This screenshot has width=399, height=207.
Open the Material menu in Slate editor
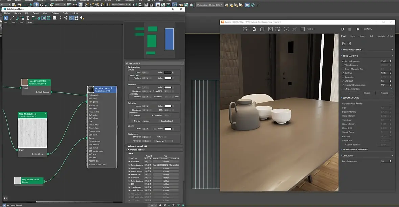(18, 13)
